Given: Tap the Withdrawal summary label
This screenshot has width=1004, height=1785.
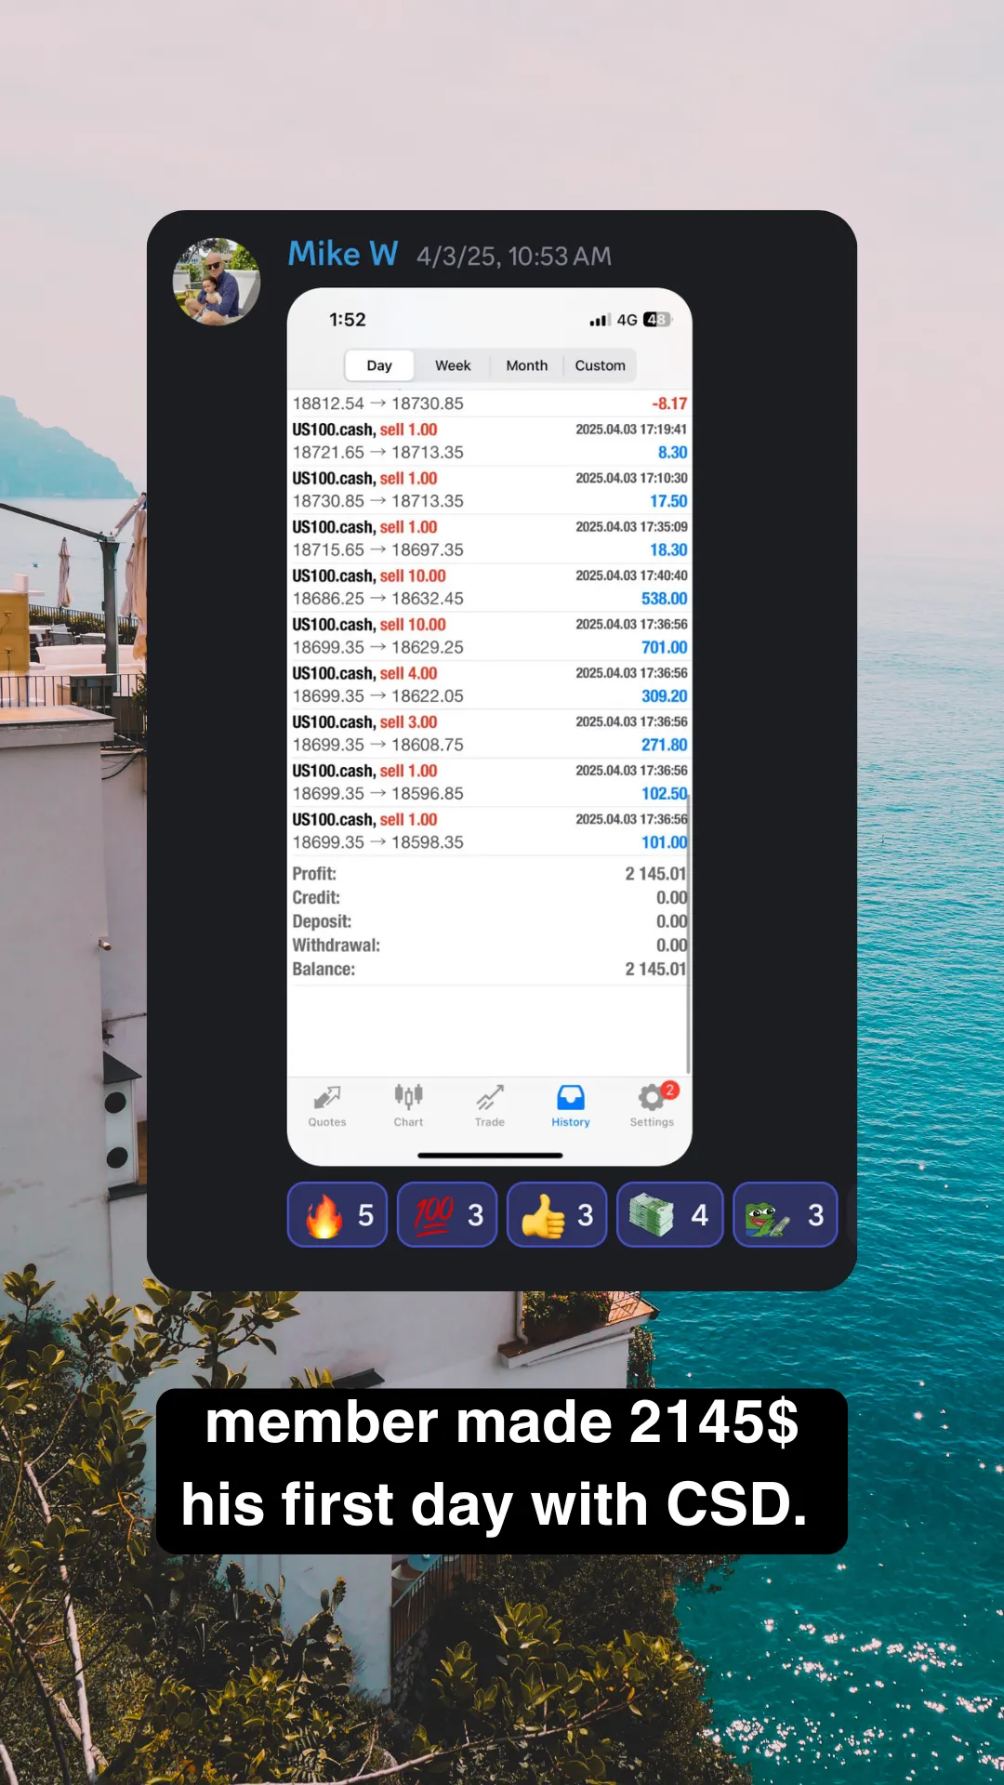Looking at the screenshot, I should pos(336,945).
